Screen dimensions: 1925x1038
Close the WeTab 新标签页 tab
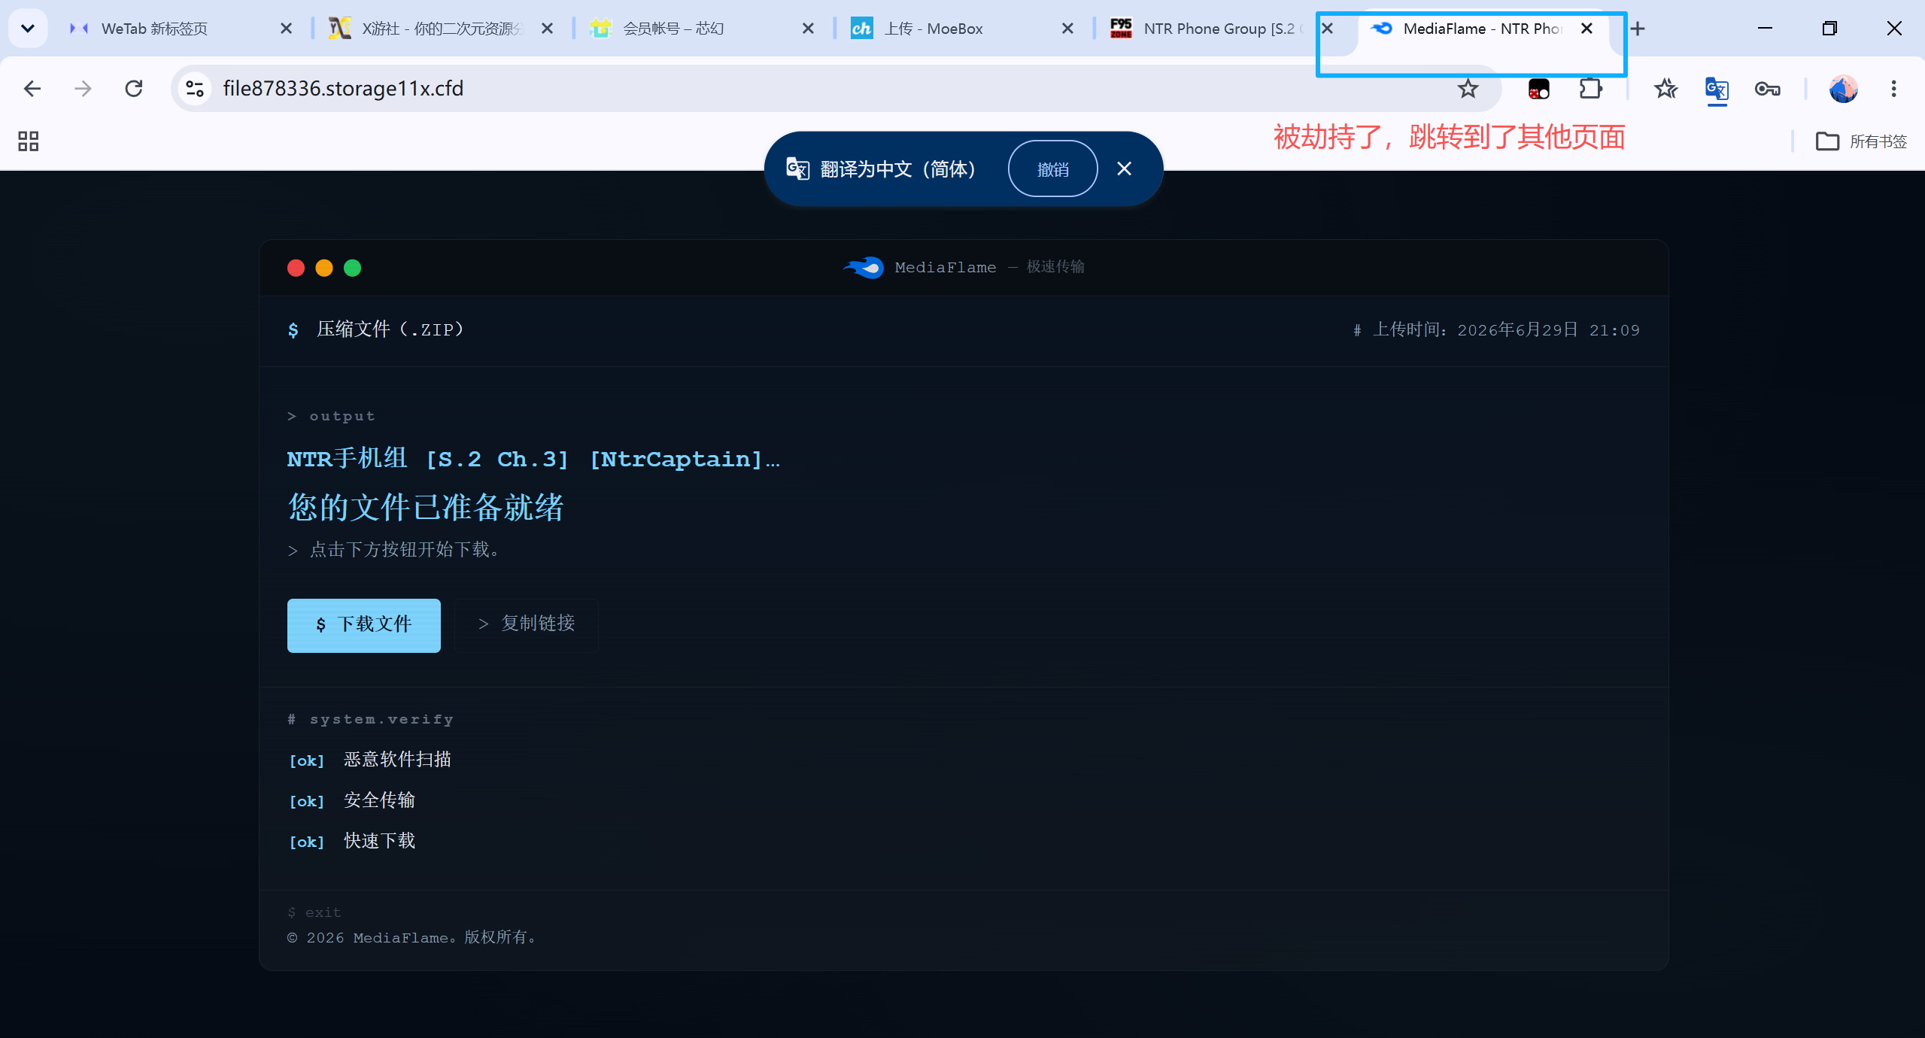286,29
